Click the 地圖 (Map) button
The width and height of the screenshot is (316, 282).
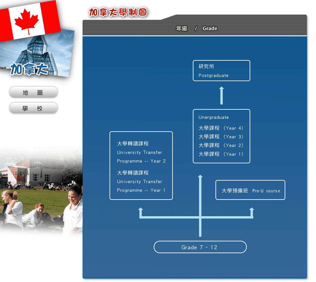click(34, 92)
